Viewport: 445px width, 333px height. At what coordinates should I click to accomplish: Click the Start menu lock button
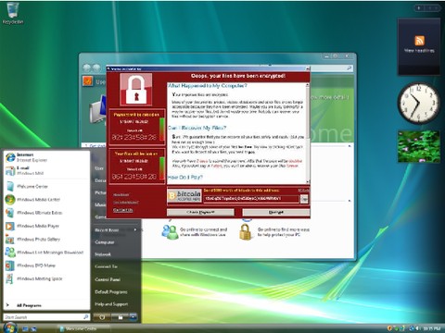click(120, 317)
